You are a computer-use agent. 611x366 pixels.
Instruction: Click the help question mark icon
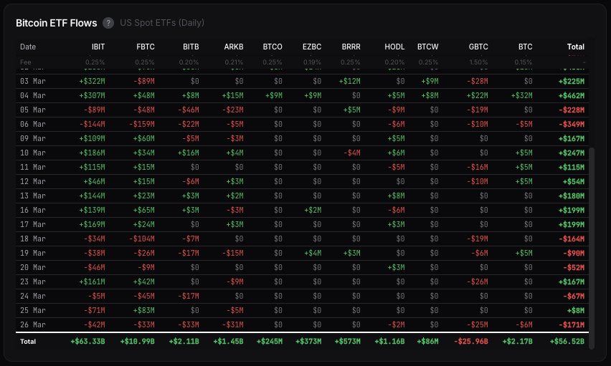(x=108, y=23)
